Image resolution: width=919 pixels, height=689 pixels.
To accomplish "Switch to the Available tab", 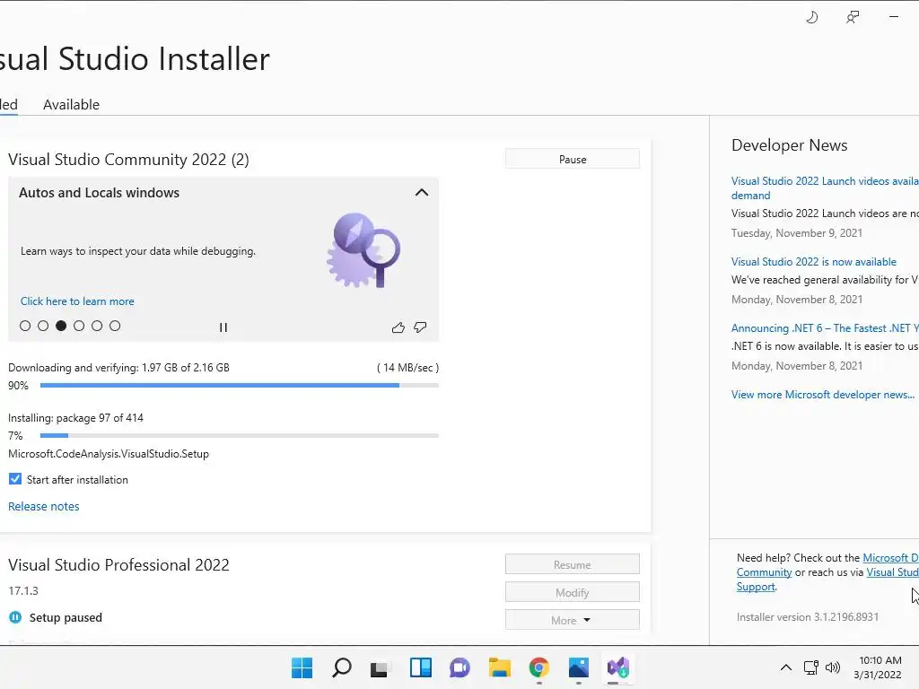I will [x=72, y=104].
